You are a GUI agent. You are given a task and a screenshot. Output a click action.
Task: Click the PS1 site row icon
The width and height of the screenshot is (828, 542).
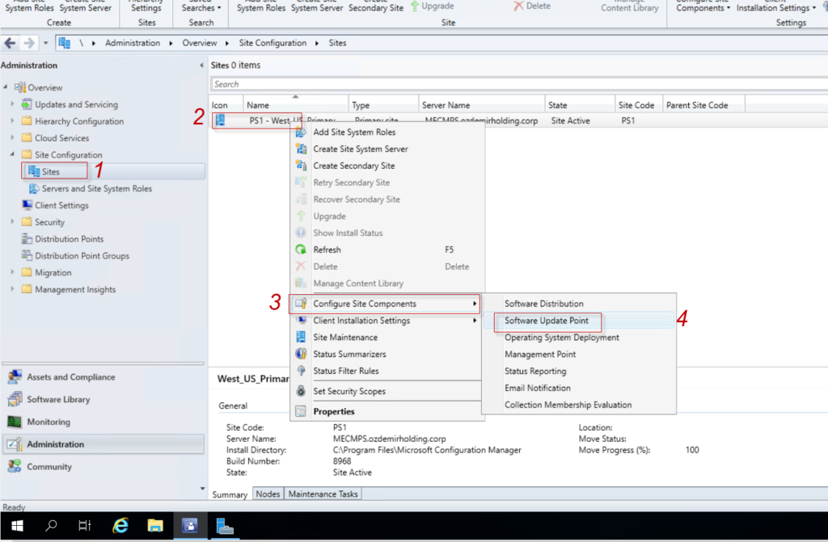220,120
